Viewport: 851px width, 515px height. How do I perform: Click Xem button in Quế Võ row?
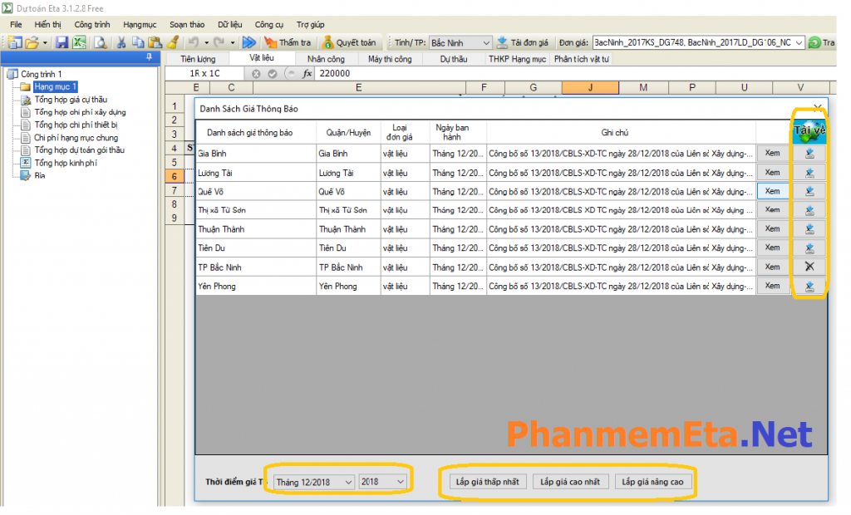click(772, 191)
